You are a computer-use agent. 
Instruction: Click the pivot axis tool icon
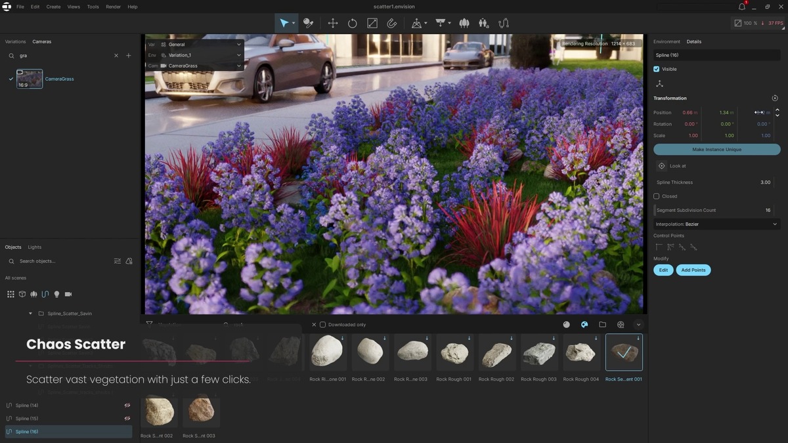(x=416, y=23)
